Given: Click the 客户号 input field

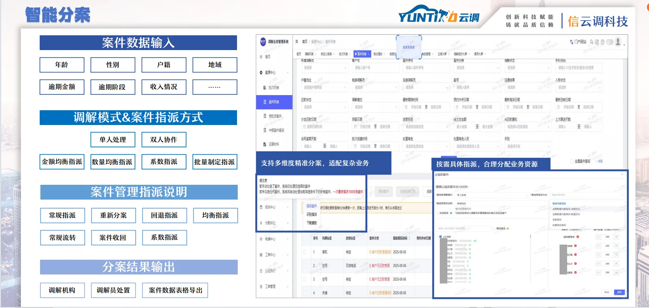Looking at the screenshot, I should tap(375, 68).
